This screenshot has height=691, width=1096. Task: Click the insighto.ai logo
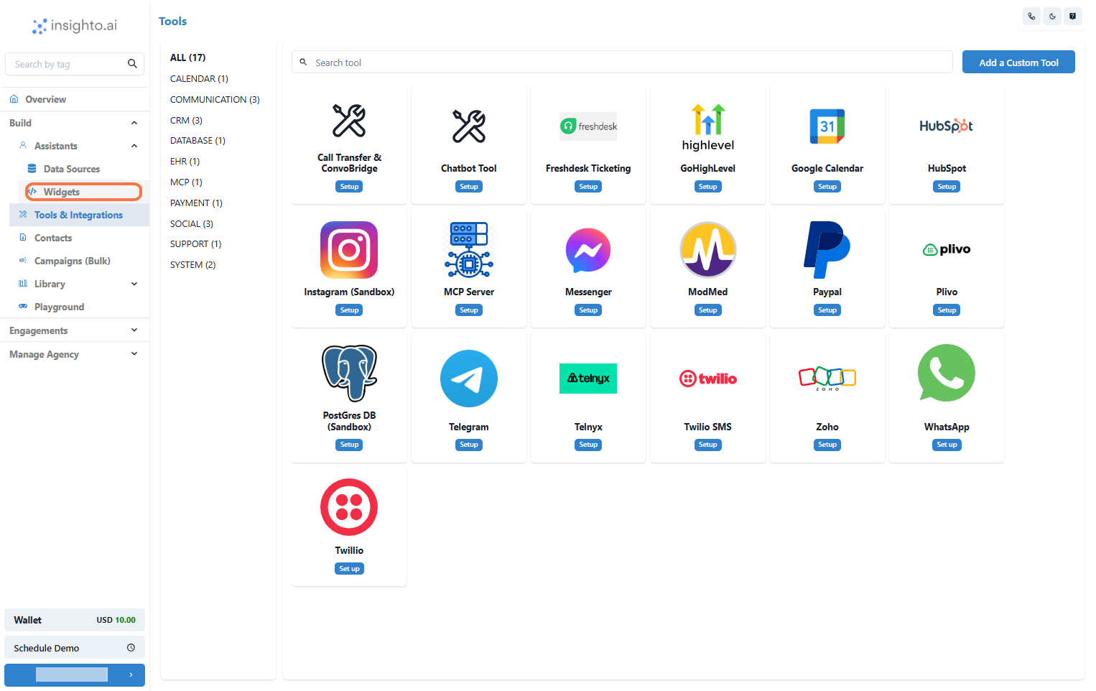point(75,26)
